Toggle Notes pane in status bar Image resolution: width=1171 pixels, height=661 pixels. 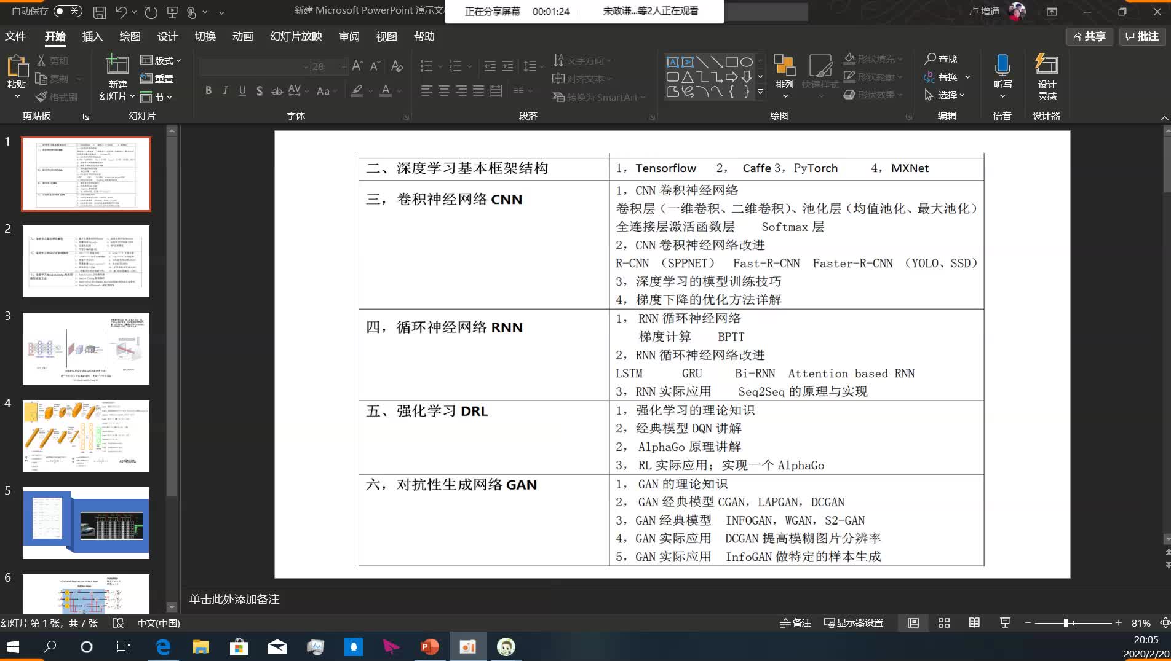[795, 623]
